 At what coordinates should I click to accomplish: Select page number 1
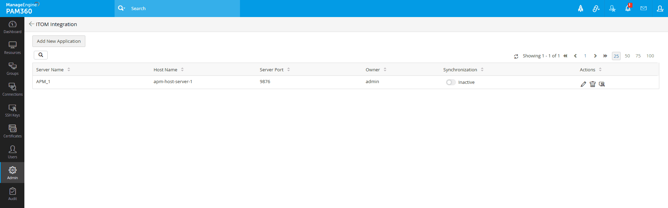[585, 56]
